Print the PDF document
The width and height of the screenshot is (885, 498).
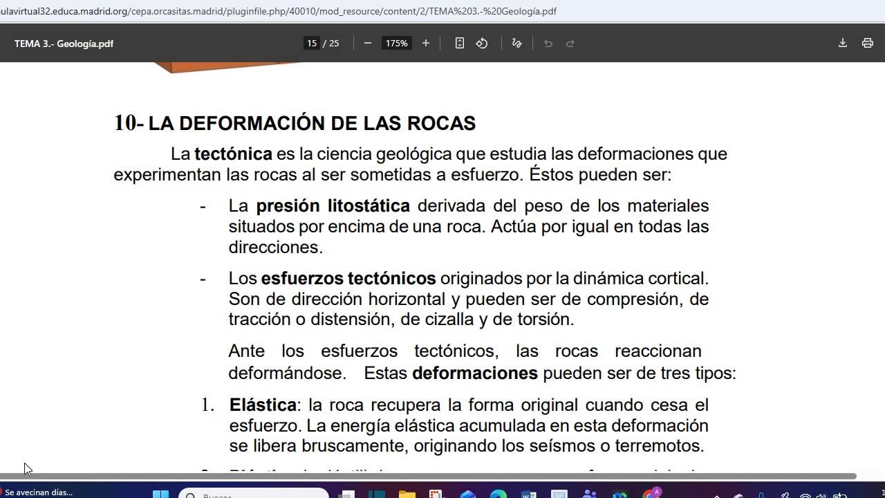[x=868, y=43]
